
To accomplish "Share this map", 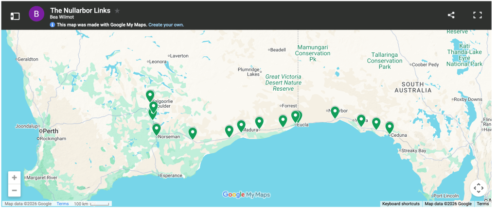I will point(451,15).
